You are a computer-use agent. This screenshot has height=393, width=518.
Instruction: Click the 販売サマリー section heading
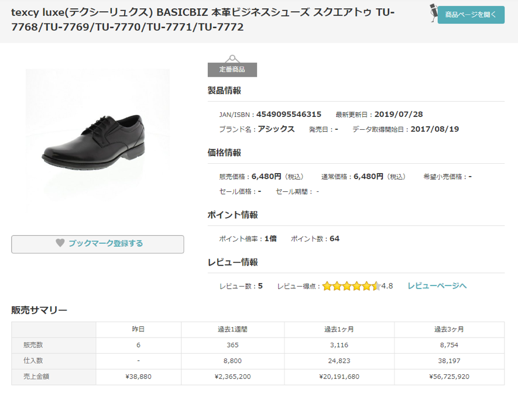(39, 310)
